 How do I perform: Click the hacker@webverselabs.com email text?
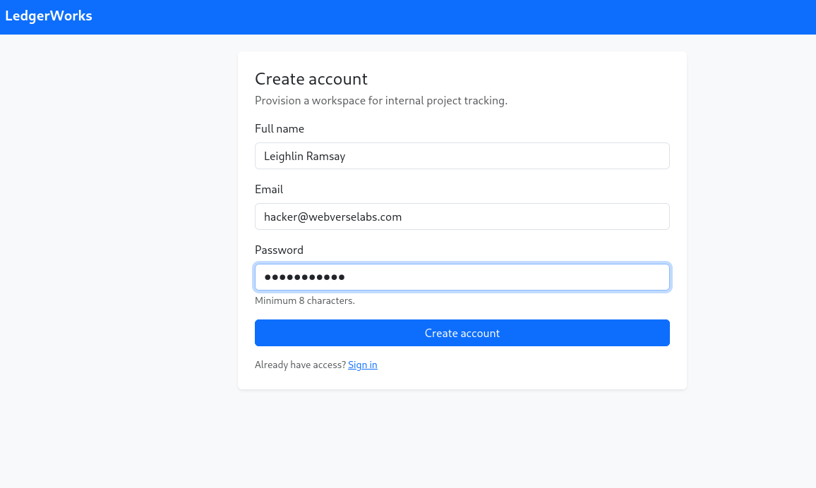(x=332, y=216)
